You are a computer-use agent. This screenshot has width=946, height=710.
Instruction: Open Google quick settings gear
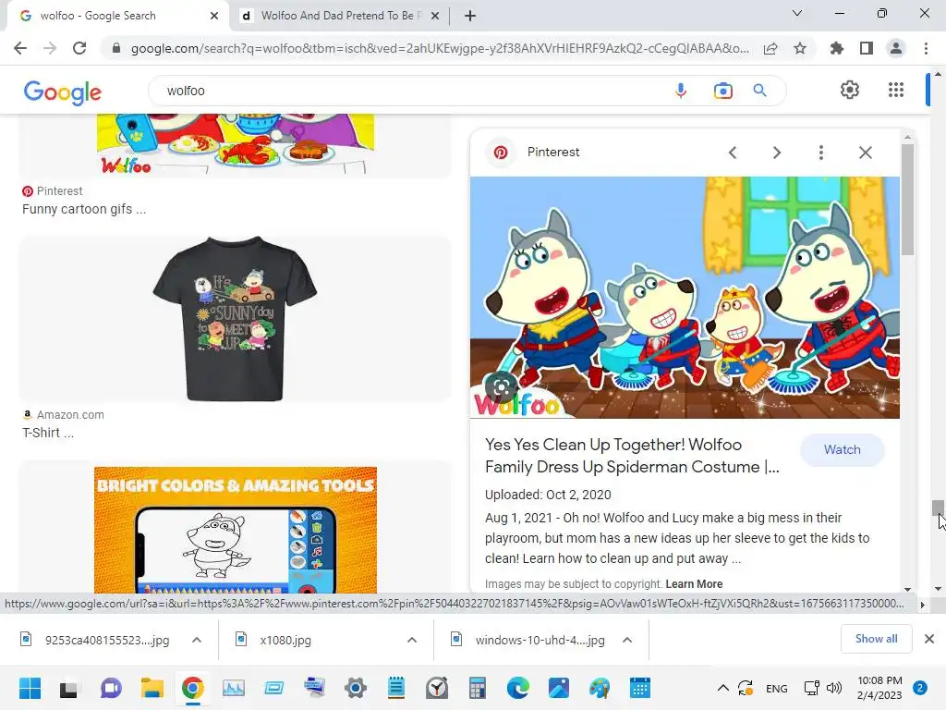click(x=850, y=90)
